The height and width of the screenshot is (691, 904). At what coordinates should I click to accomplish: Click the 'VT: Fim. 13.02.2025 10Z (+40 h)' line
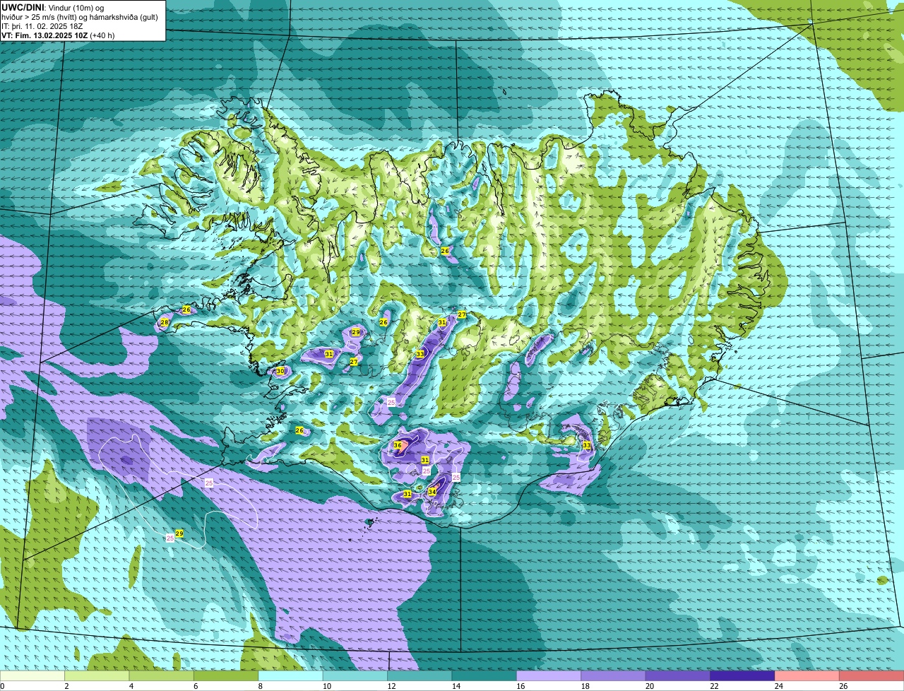tap(58, 35)
